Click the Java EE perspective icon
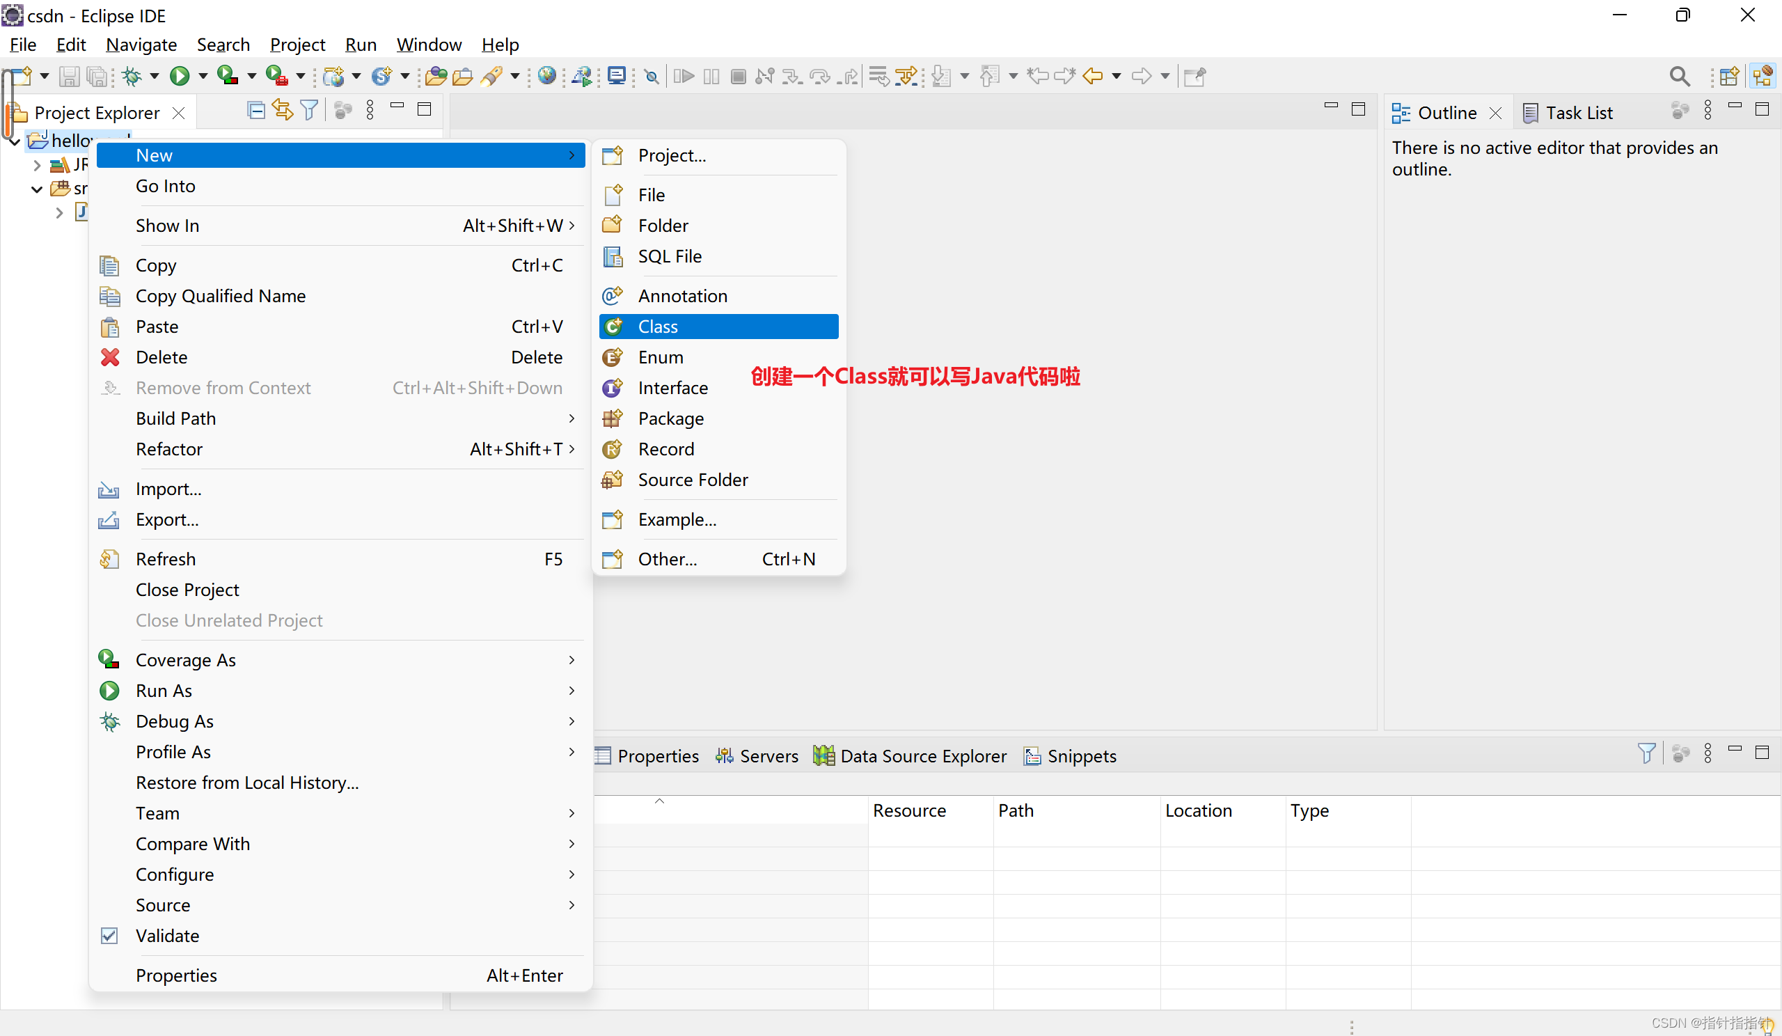1782x1036 pixels. point(1763,76)
